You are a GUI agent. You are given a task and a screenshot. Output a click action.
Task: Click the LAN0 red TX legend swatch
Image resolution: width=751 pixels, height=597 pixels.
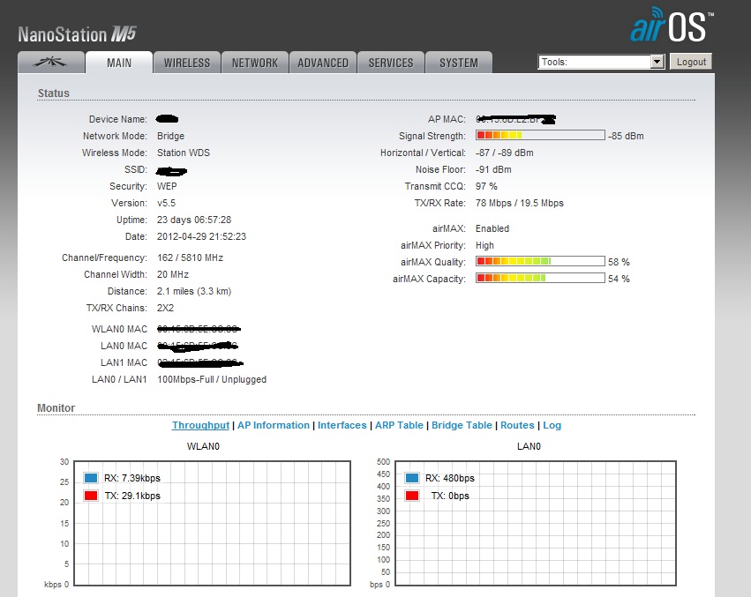coord(412,496)
